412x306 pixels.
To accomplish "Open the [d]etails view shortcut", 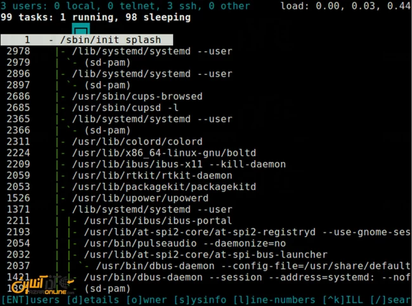I will tap(93, 300).
